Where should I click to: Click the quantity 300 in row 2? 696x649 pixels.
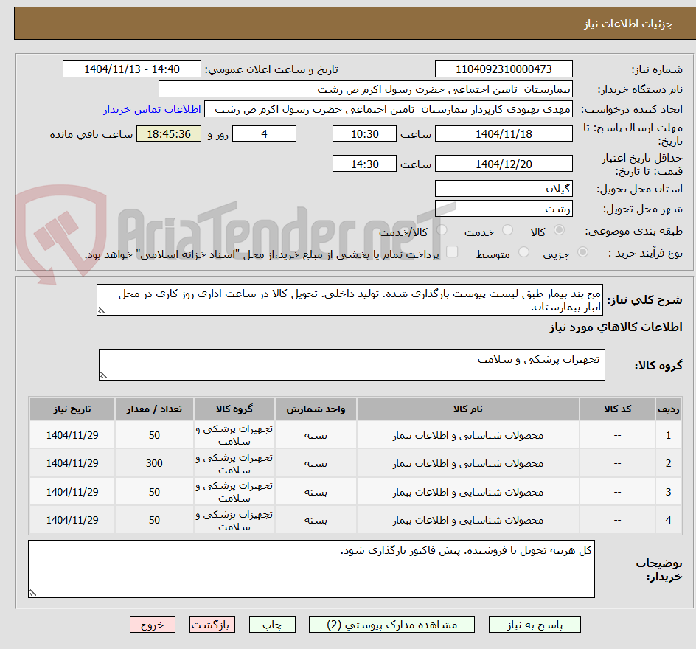(x=154, y=463)
